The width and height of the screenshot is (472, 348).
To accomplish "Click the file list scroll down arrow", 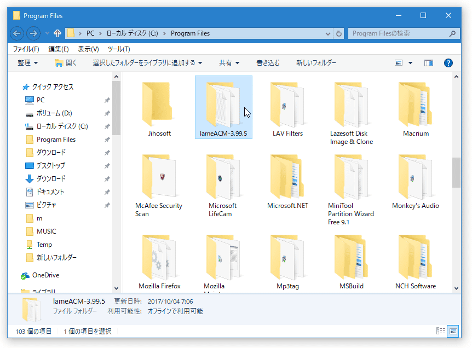I will [456, 288].
